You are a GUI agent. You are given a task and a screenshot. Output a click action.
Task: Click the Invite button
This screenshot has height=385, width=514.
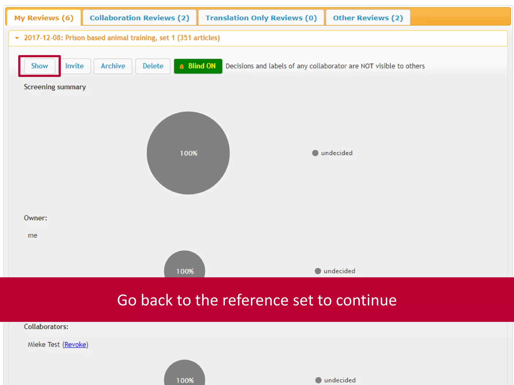pyautogui.click(x=75, y=66)
